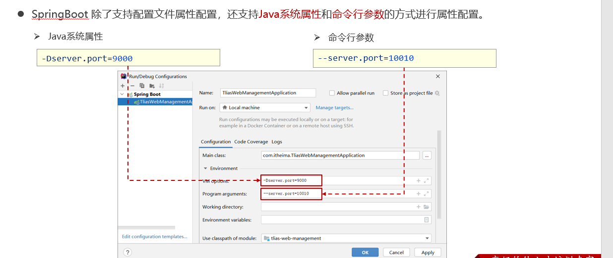The width and height of the screenshot is (613, 258).
Task: Enable the Allow parallel run checkbox
Action: pos(332,93)
